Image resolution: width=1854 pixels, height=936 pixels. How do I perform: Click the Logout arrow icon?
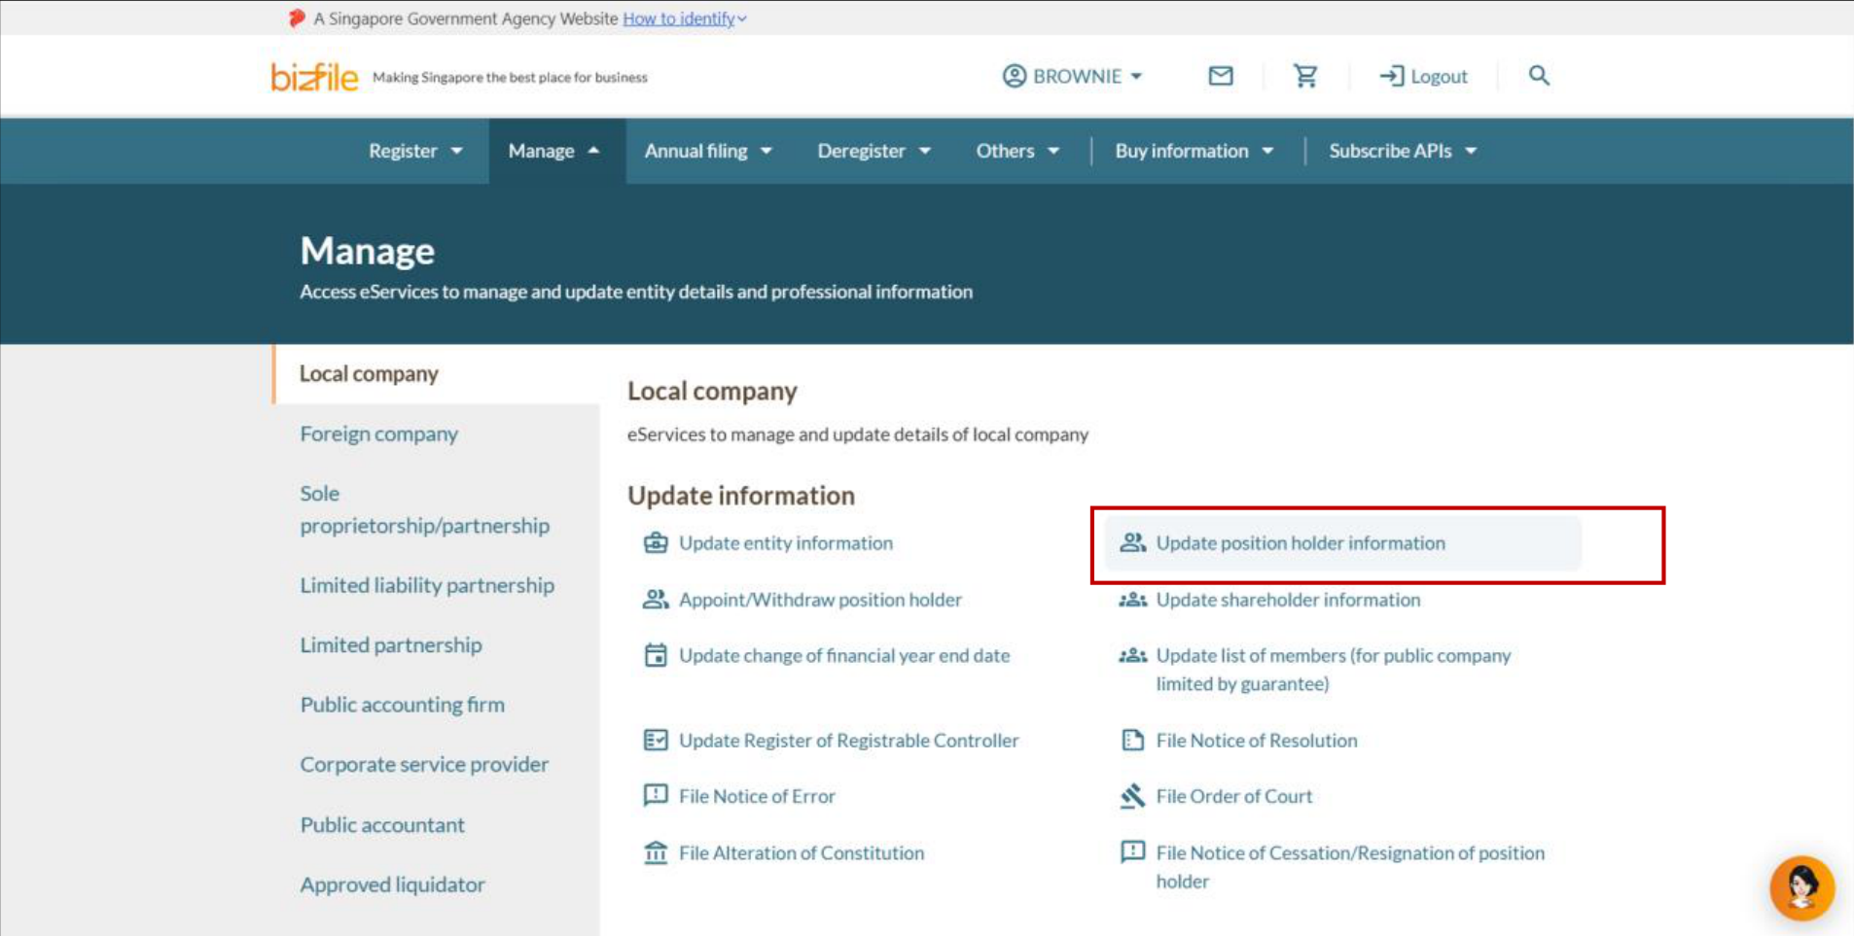point(1391,76)
